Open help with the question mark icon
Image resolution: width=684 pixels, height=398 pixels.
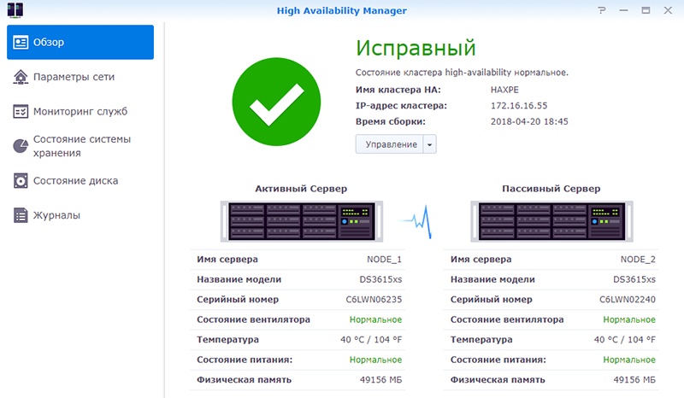click(x=602, y=10)
